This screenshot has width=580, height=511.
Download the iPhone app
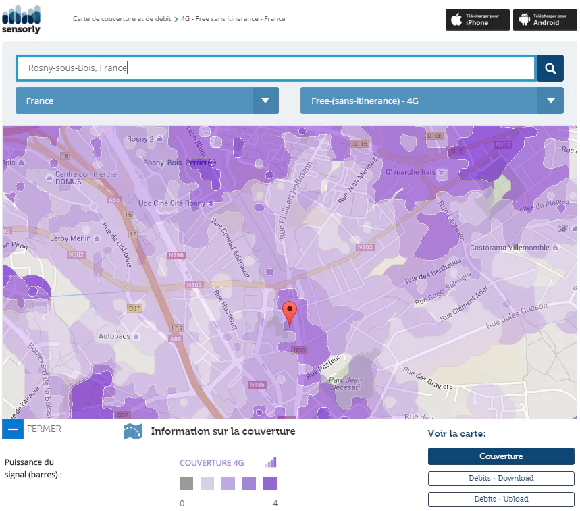click(477, 20)
